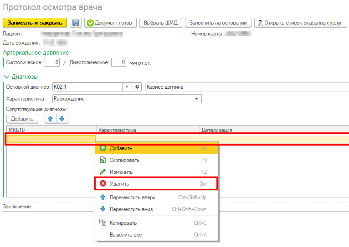This screenshot has width=349, height=247.
Task: Move diagnosis down with blue arrow button
Action: (x=62, y=119)
